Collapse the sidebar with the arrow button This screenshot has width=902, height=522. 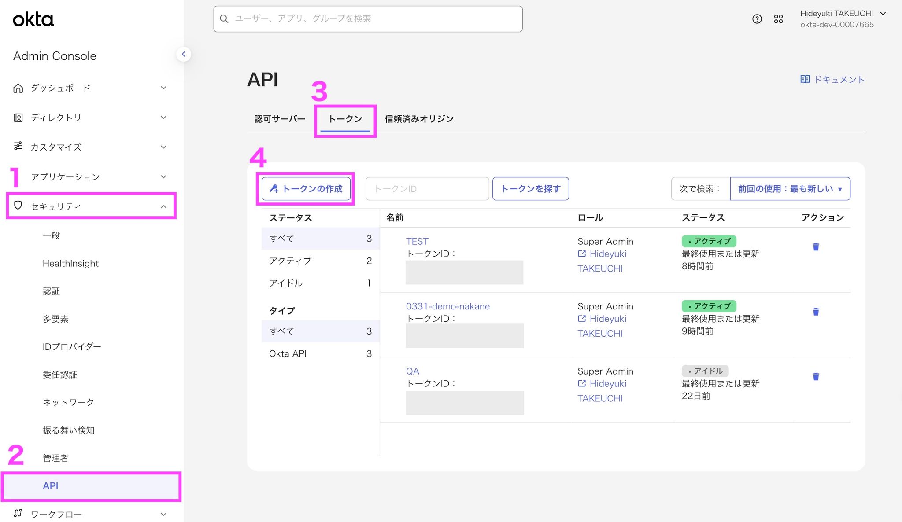[x=184, y=54]
